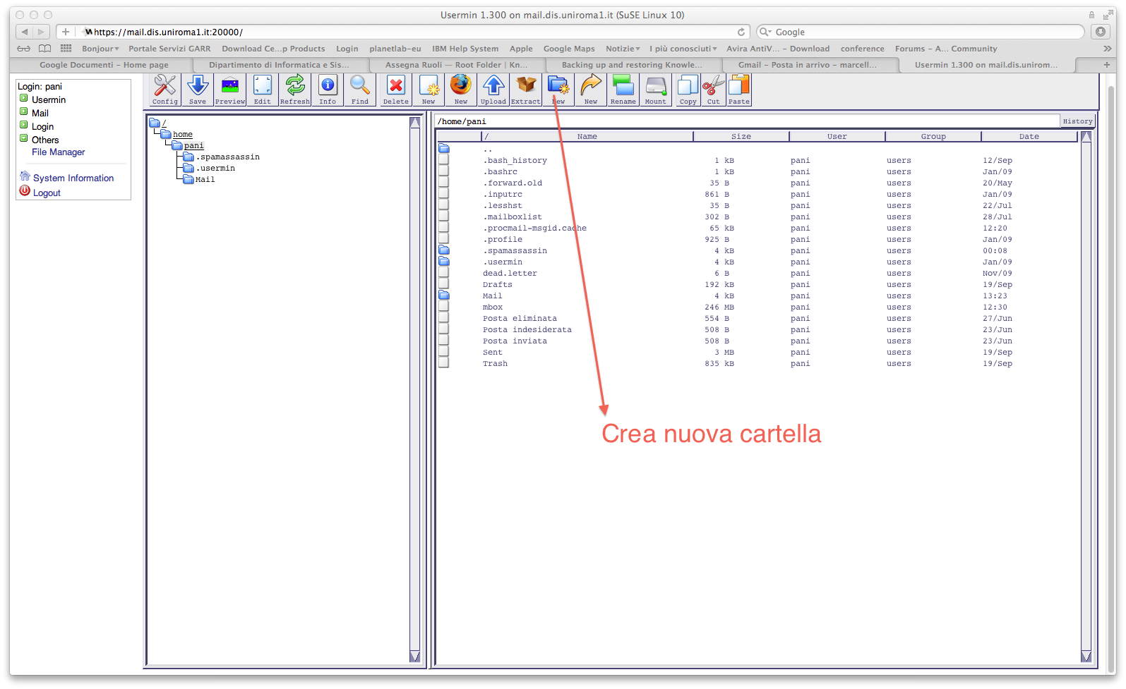Click the Rename toolbar icon

pyautogui.click(x=623, y=90)
